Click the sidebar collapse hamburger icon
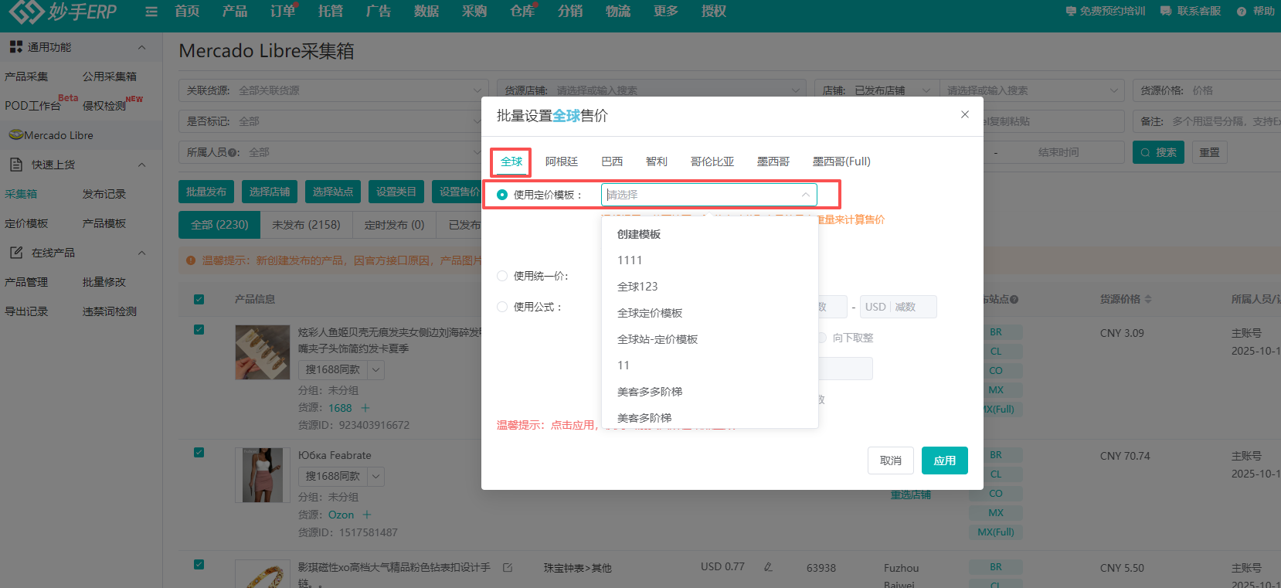This screenshot has width=1281, height=588. click(151, 12)
